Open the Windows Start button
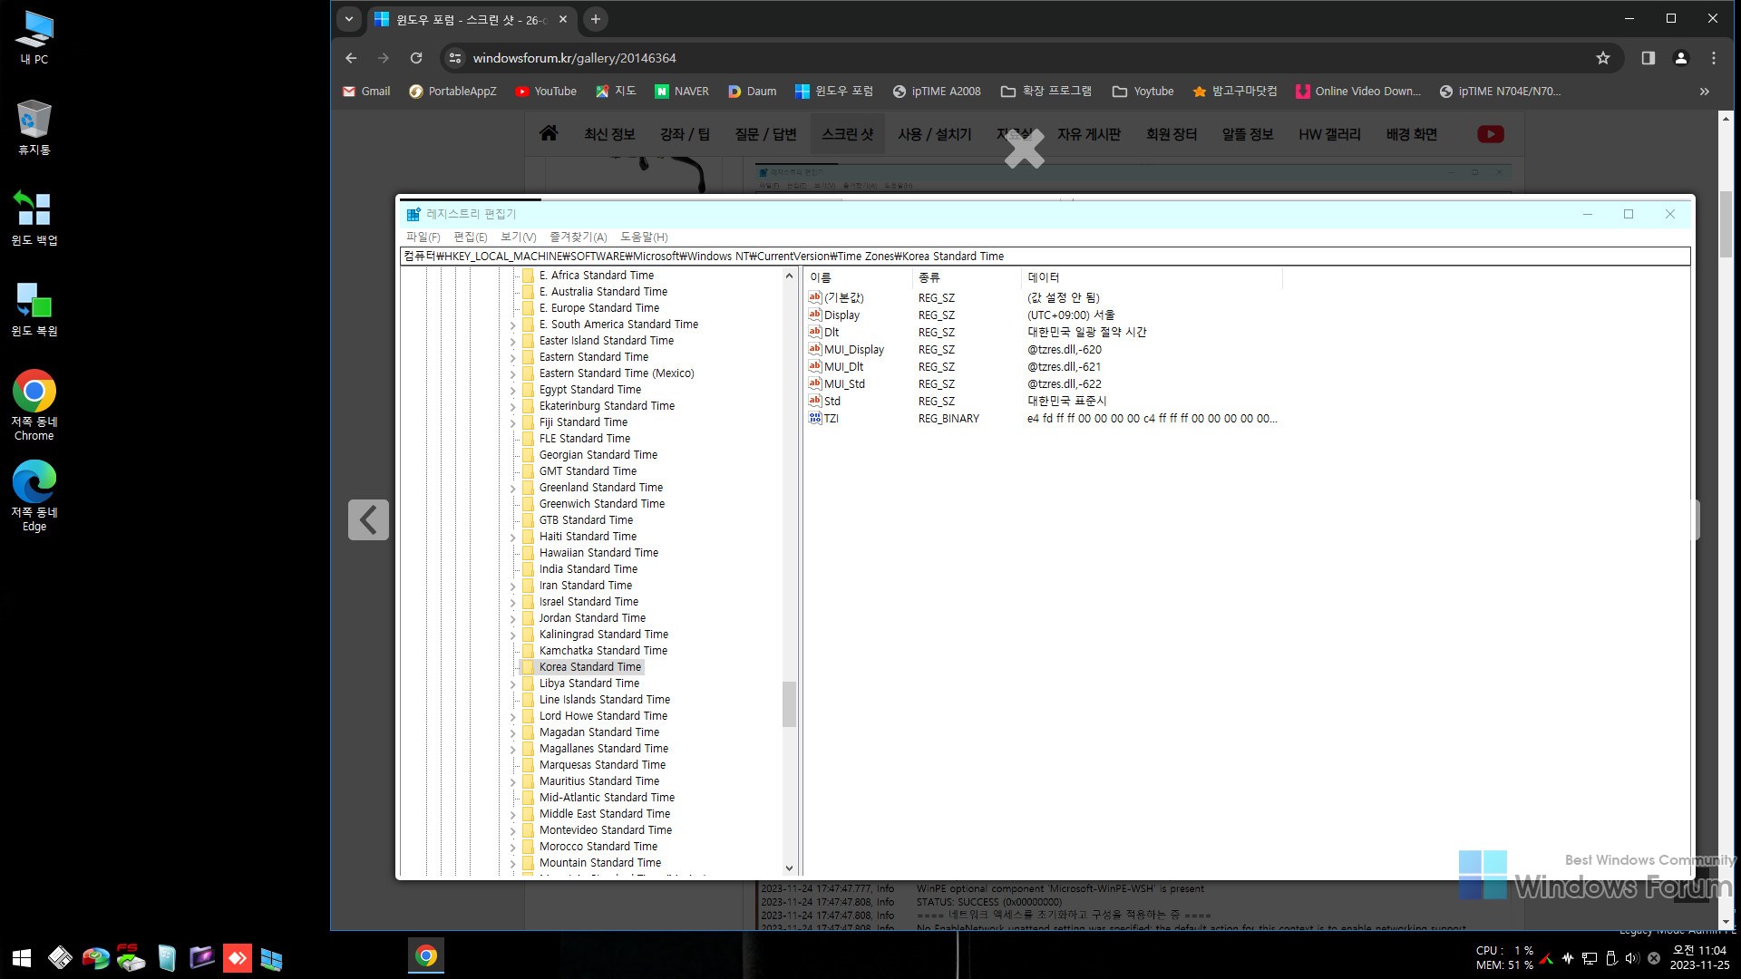1741x979 pixels. point(22,958)
